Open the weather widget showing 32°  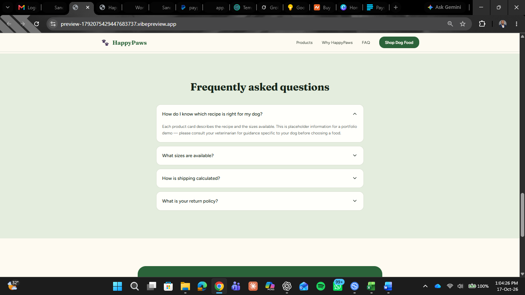13,285
